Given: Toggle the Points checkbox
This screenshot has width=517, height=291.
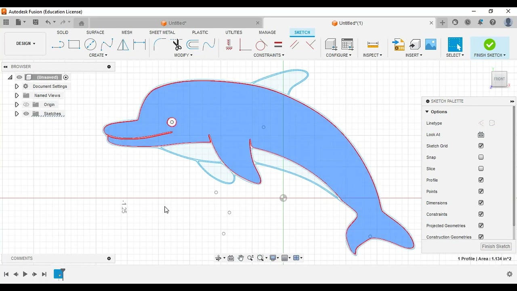Looking at the screenshot, I should point(481,191).
